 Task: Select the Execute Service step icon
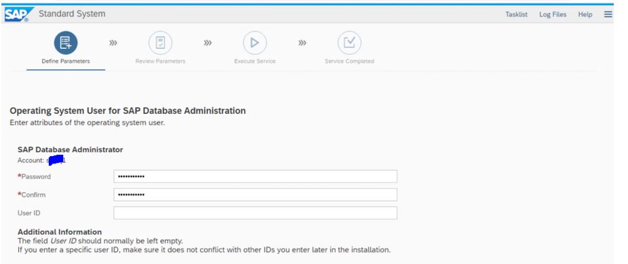(255, 43)
